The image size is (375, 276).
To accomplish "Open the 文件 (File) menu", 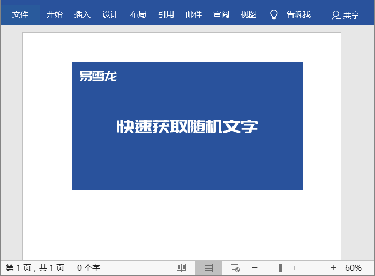I will [x=20, y=14].
